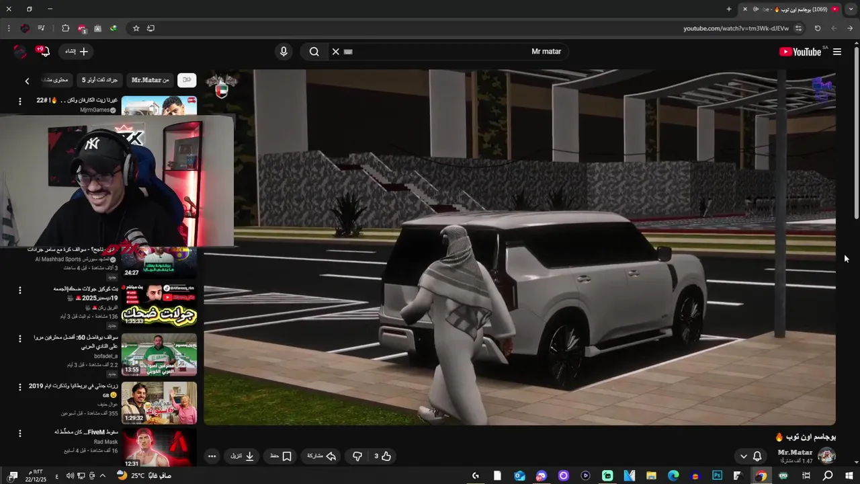The image size is (860, 484).
Task: Open options for the live stream suggested video
Action: [x=20, y=290]
